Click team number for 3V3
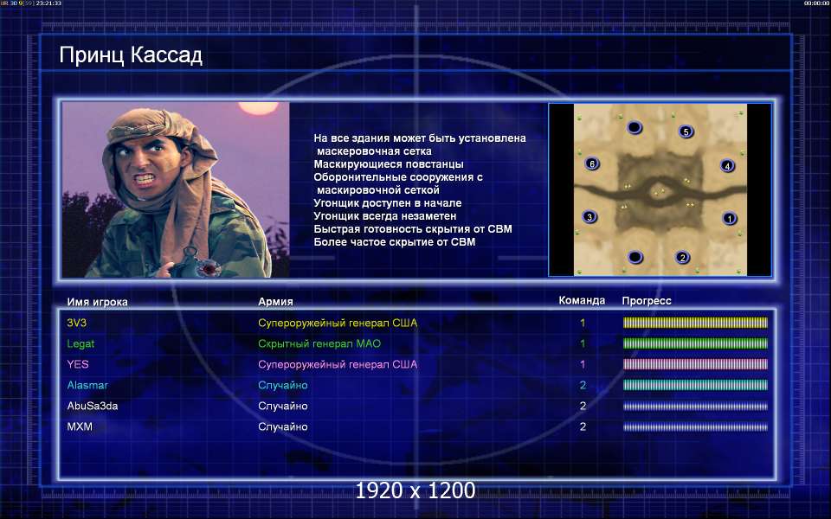Image resolution: width=831 pixels, height=519 pixels. coord(583,323)
